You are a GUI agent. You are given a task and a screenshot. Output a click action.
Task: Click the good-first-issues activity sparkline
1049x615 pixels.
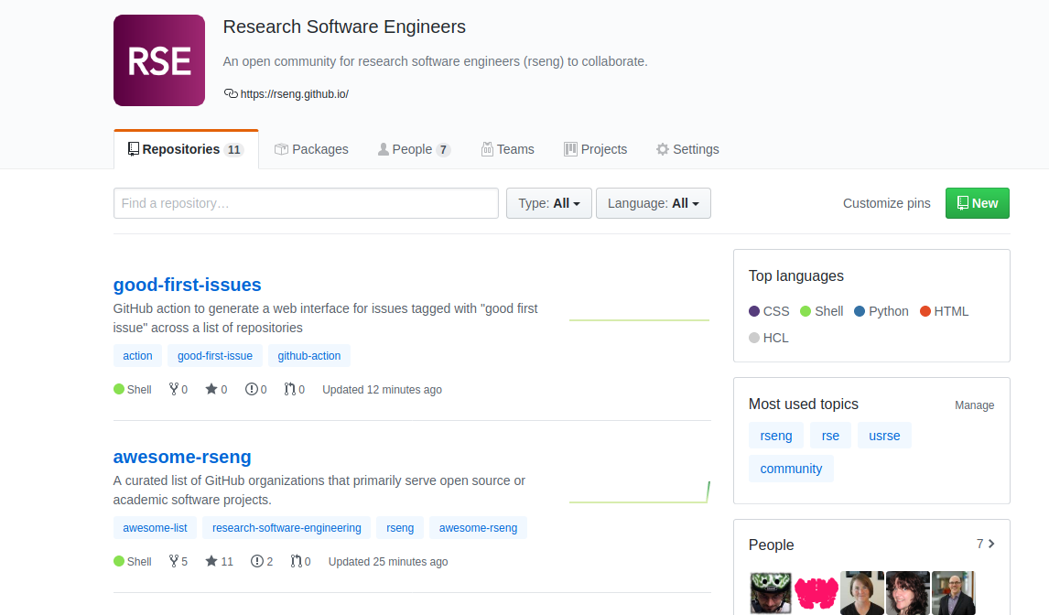click(639, 320)
